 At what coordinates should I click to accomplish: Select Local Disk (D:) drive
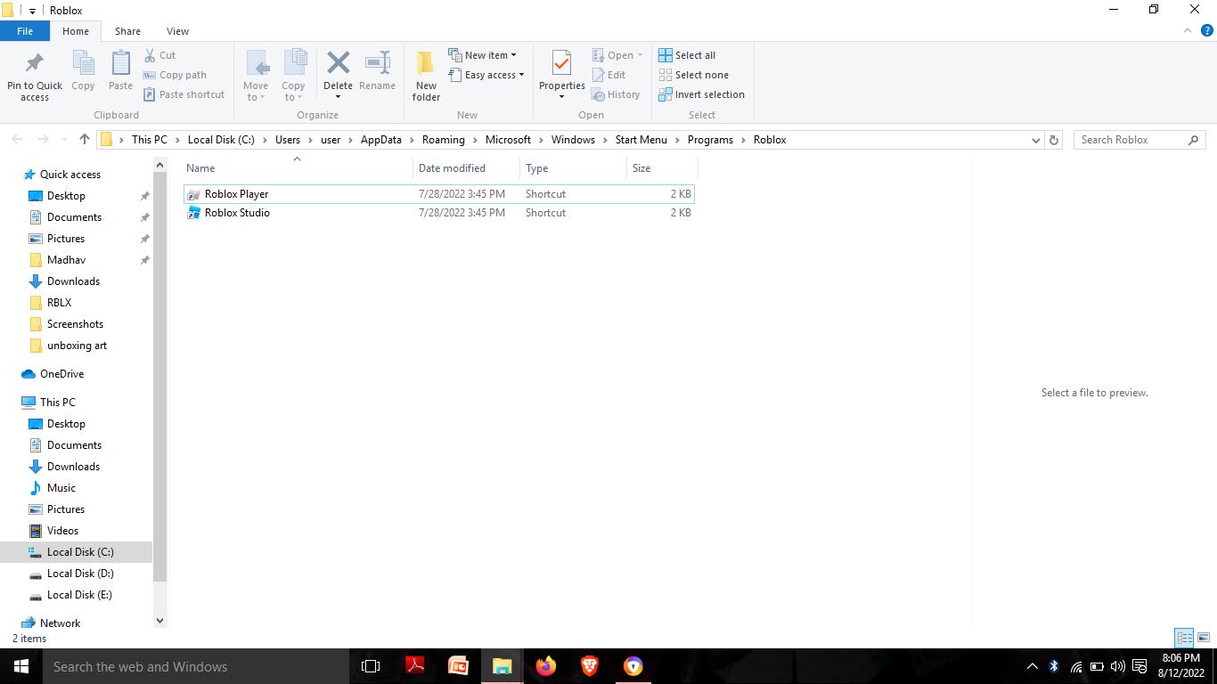point(79,574)
